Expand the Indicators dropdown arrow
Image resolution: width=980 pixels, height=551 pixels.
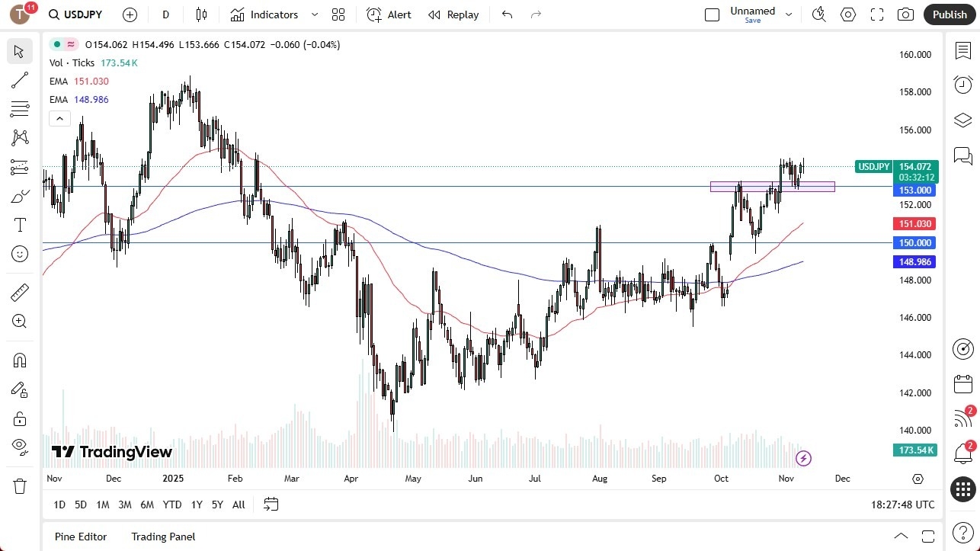(x=314, y=14)
